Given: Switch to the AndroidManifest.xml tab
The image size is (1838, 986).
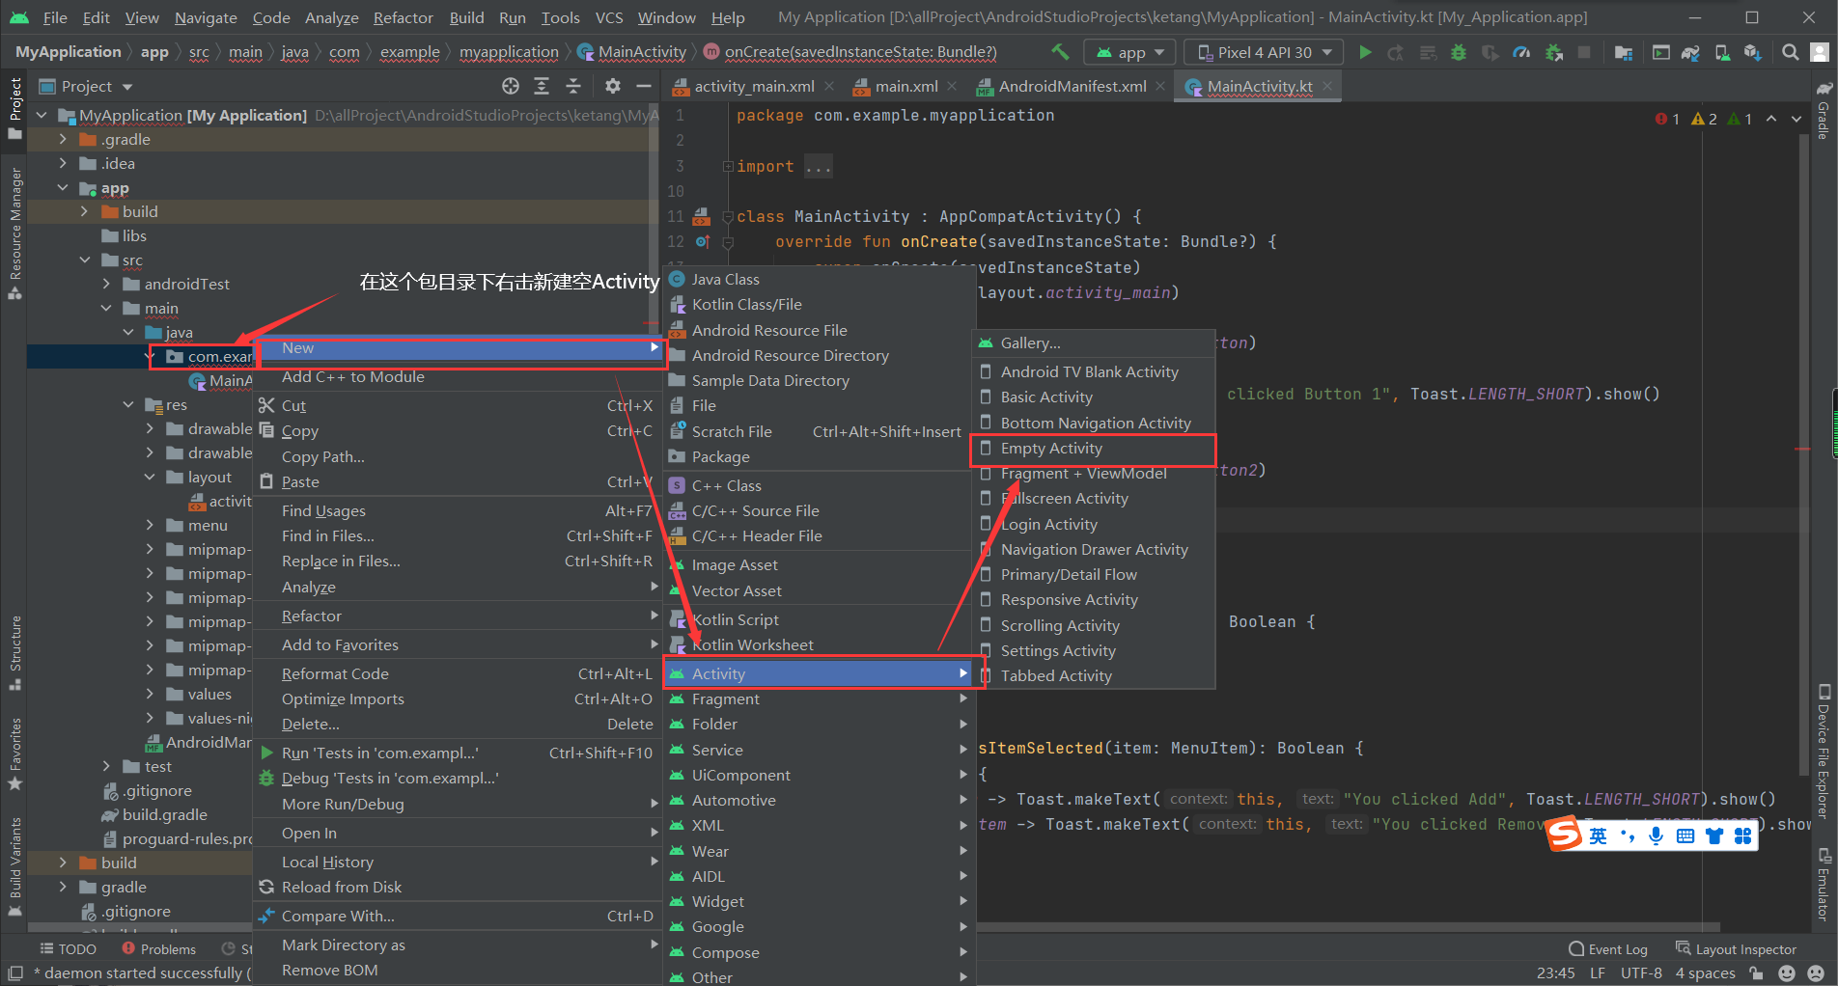Looking at the screenshot, I should (x=1072, y=86).
